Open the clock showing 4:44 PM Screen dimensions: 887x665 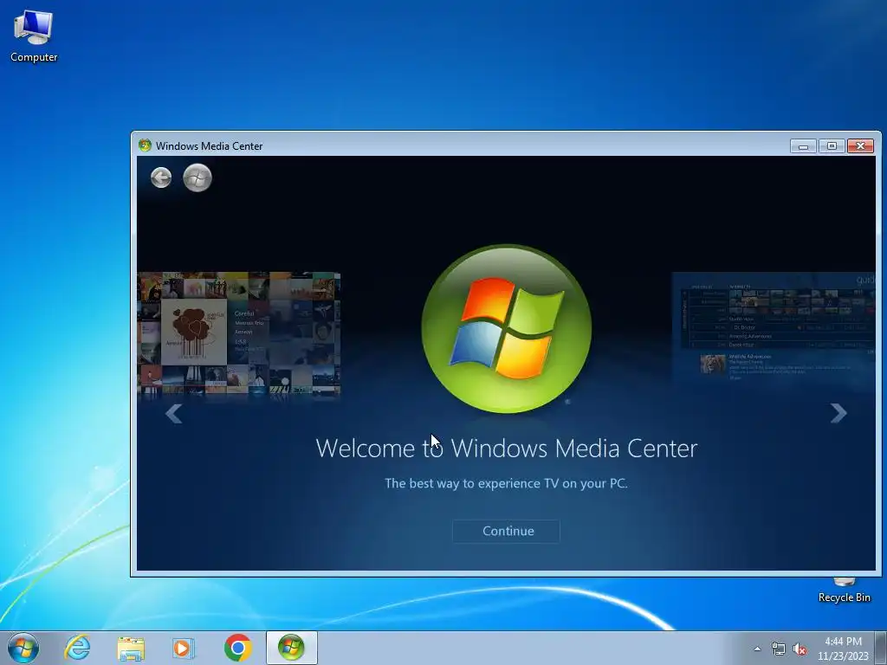pyautogui.click(x=843, y=648)
